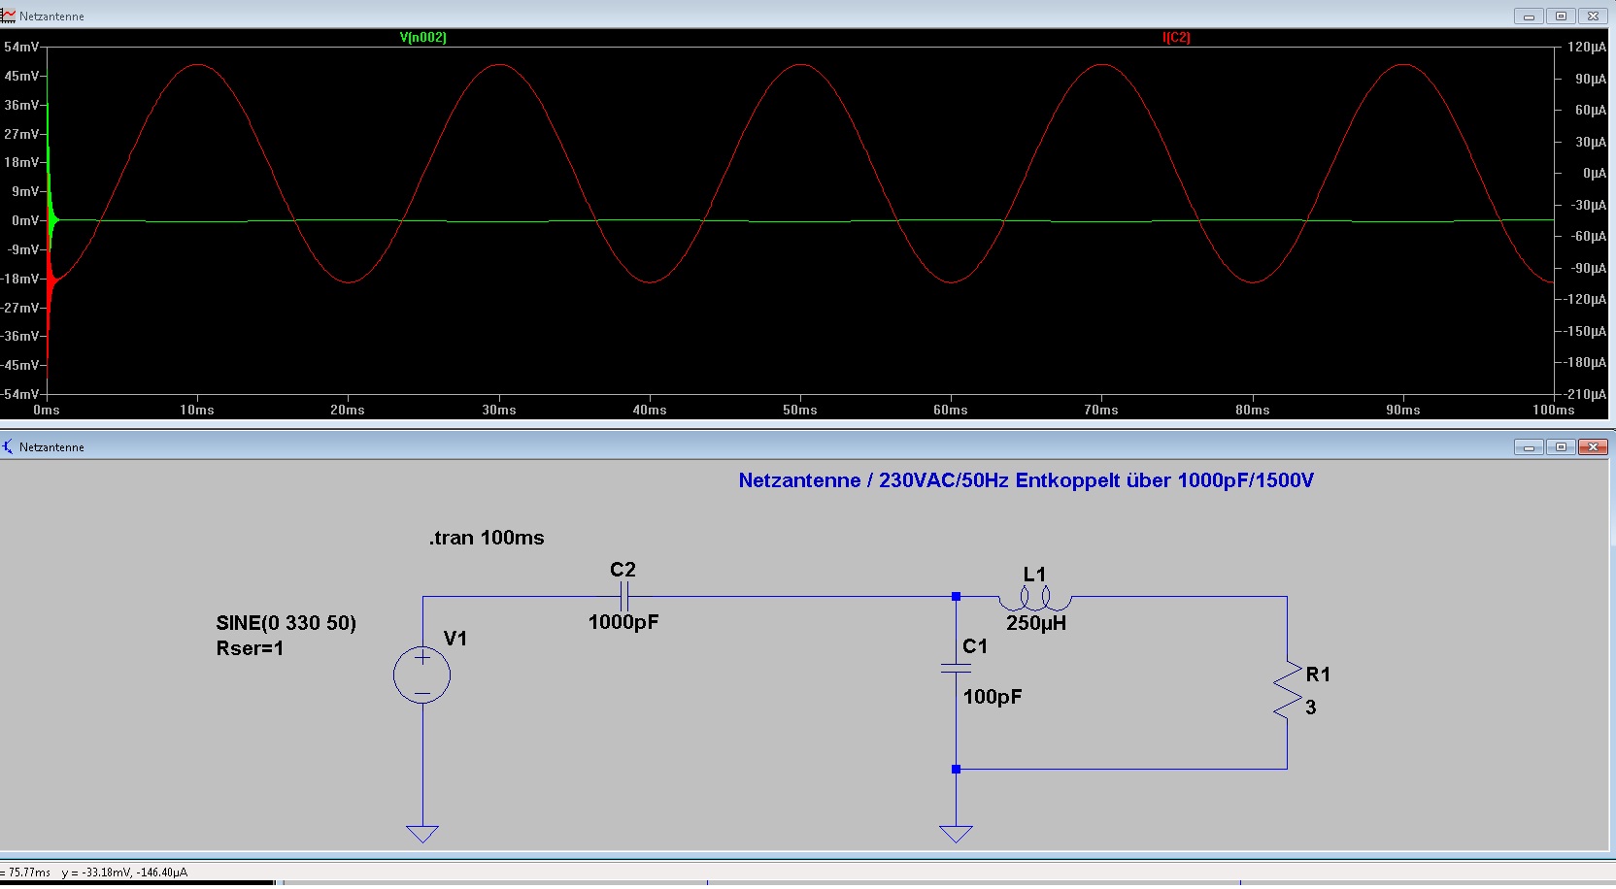Viewport: 1616px width, 889px height.
Task: Close the Netzantenne schematic window
Action: [x=1593, y=446]
